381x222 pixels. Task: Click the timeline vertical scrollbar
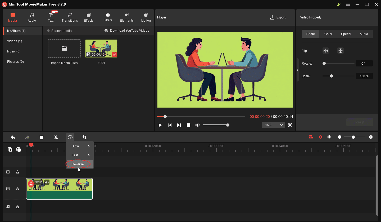pos(377,186)
